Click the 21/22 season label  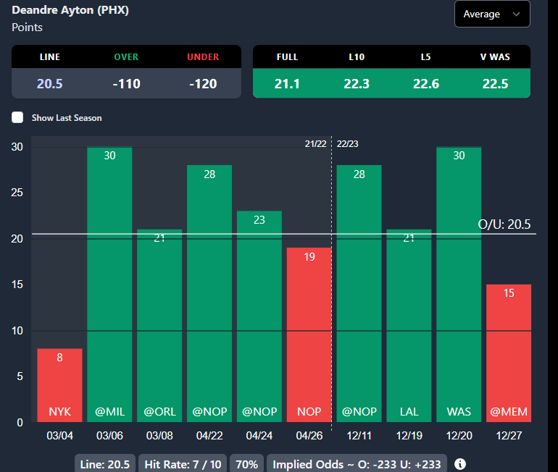(x=316, y=144)
